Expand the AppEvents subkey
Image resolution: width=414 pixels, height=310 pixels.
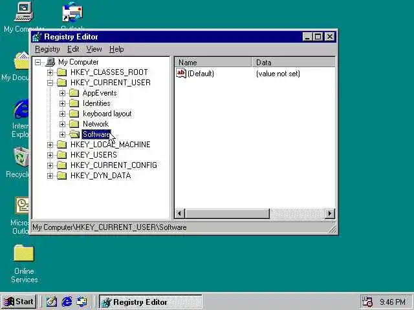(62, 93)
